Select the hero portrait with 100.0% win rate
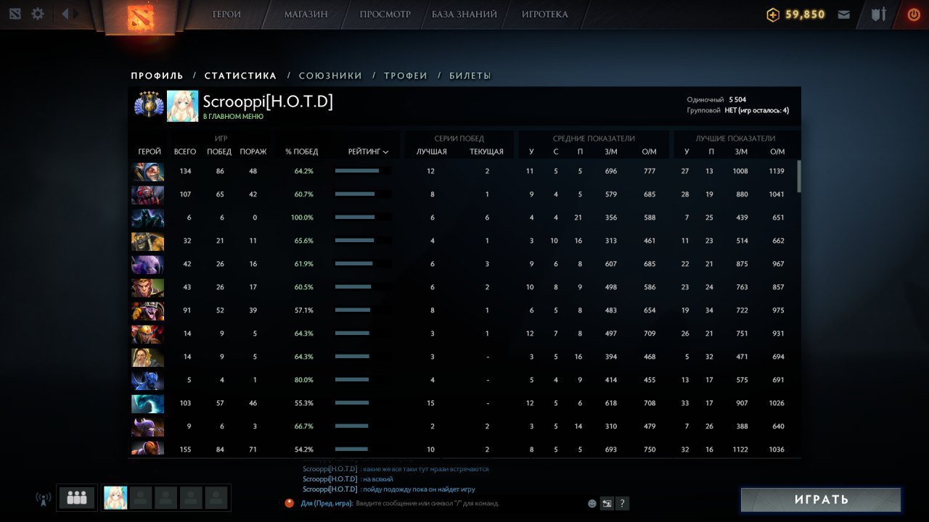 [147, 218]
